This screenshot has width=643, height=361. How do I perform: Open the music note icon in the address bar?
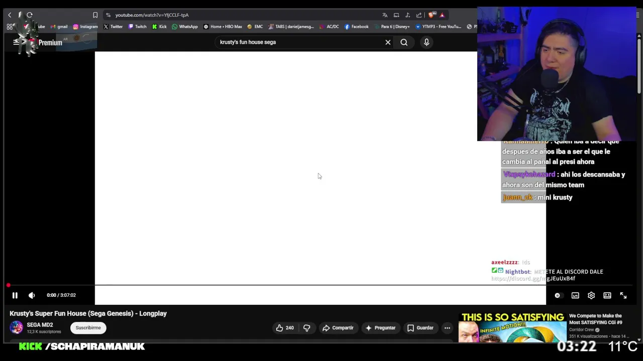click(x=407, y=15)
